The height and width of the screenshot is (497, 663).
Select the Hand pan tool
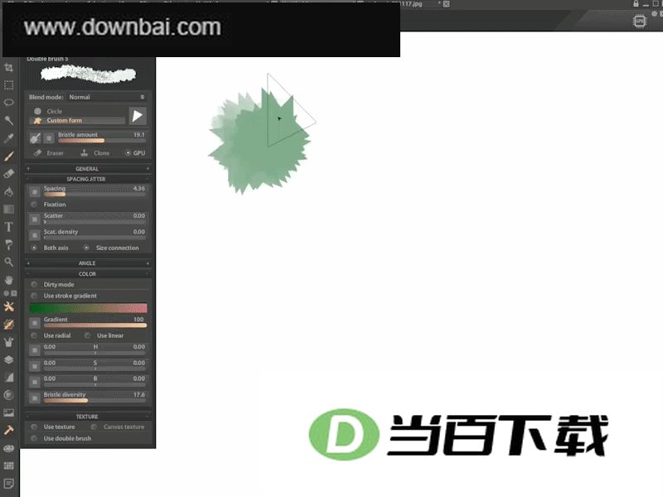(x=8, y=280)
